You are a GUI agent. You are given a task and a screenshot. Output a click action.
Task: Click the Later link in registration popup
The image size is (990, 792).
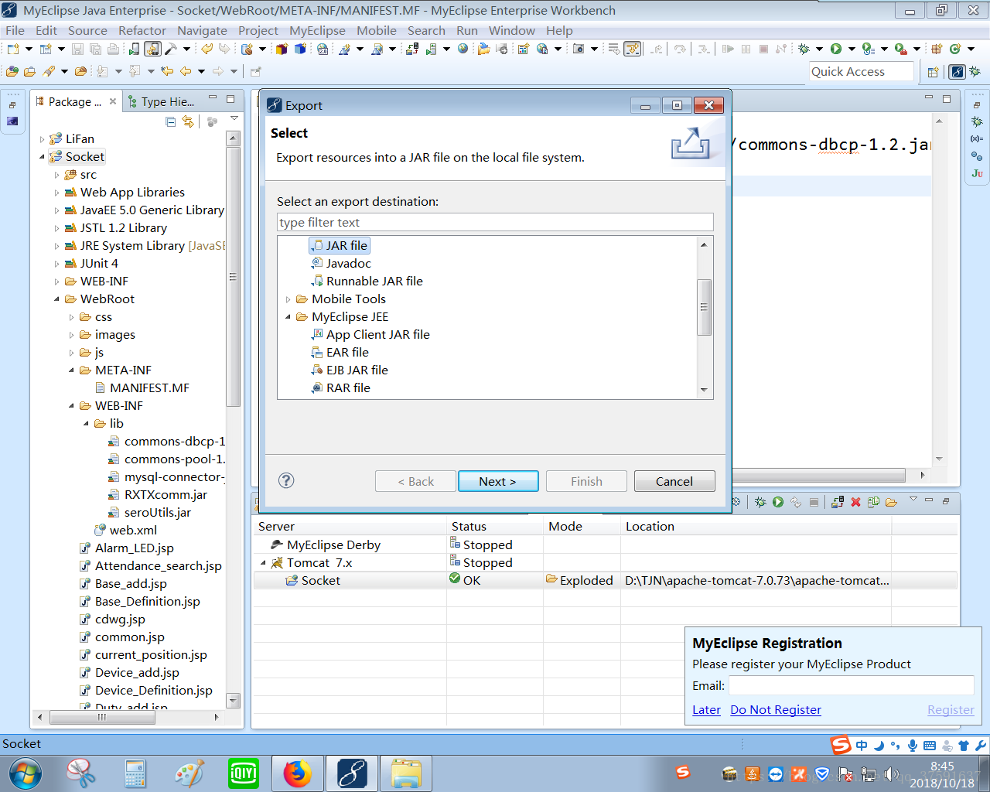click(706, 710)
